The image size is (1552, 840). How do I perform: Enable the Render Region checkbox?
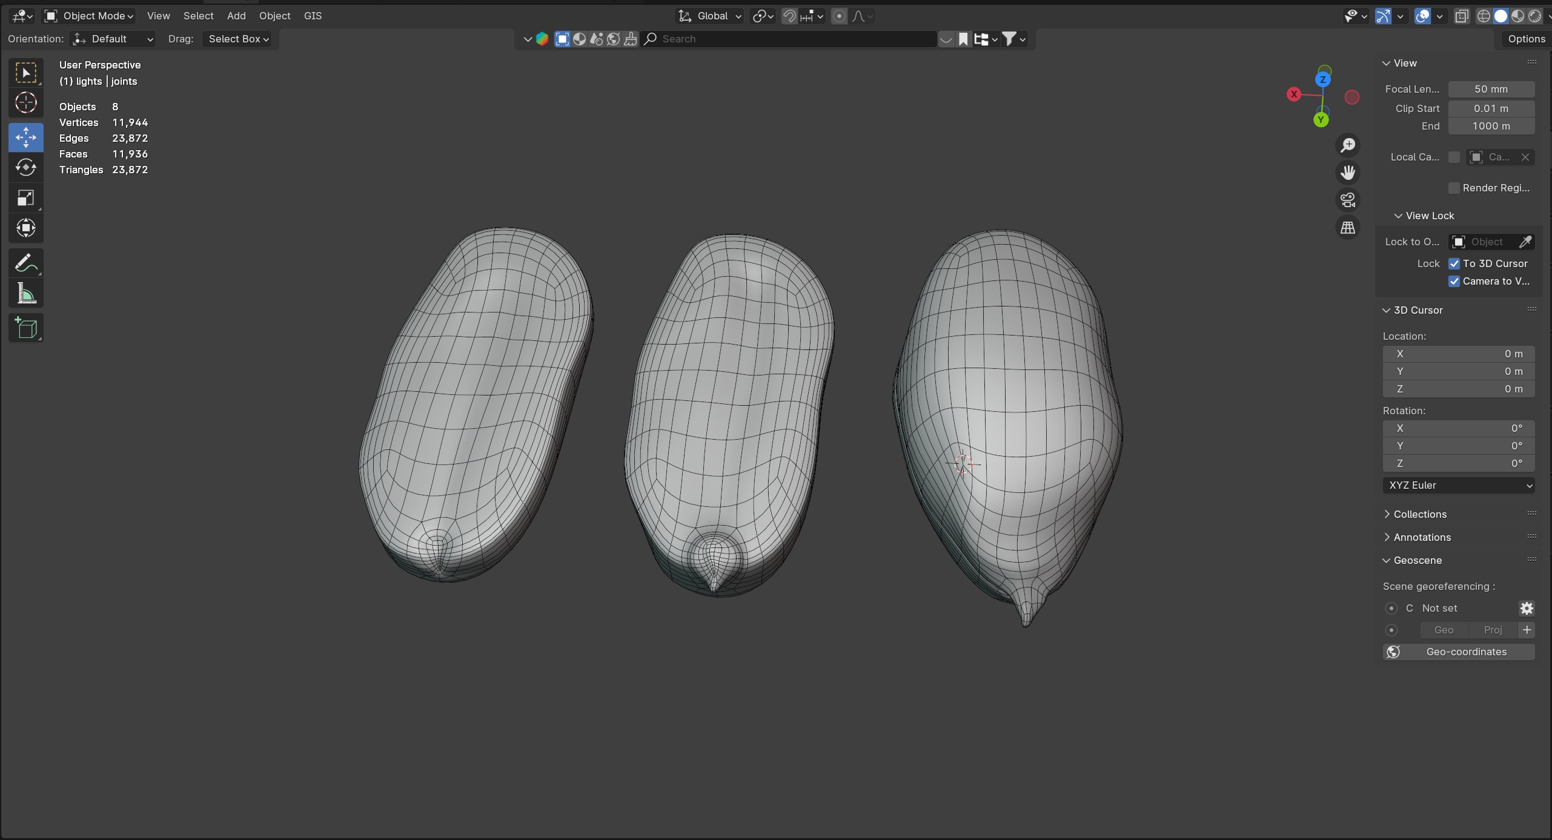pyautogui.click(x=1454, y=188)
